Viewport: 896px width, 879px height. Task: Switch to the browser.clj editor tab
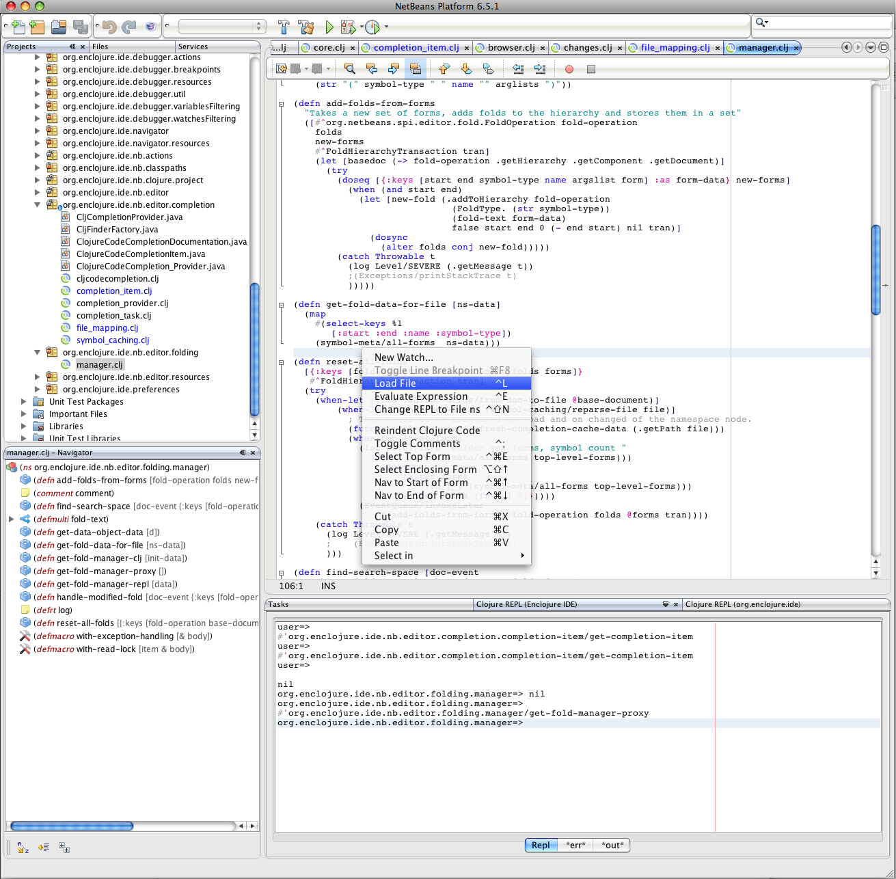(511, 48)
